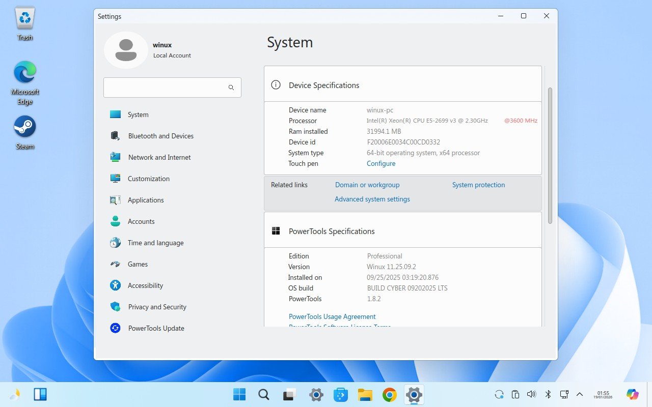Click the Advanced system settings link
This screenshot has width=652, height=407.
pos(372,199)
